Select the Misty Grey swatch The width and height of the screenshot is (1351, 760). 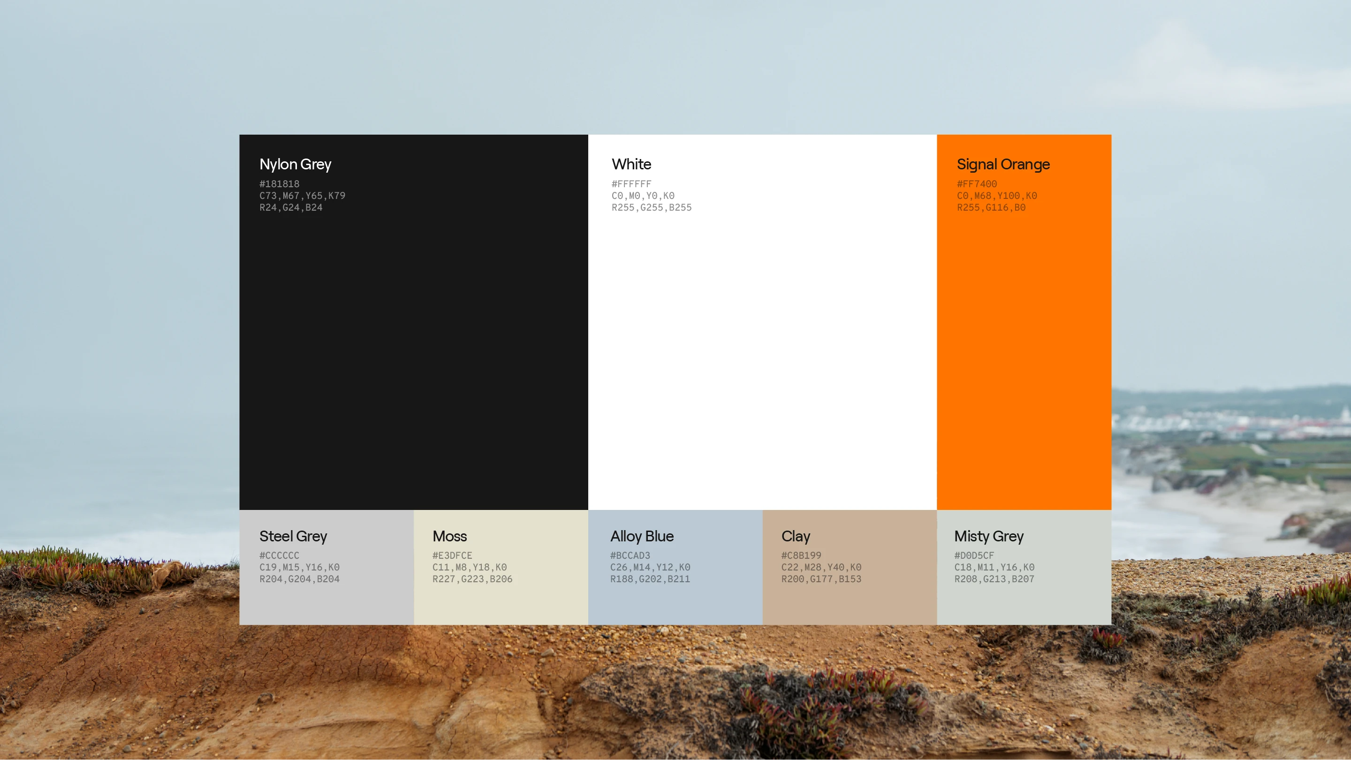point(1024,603)
